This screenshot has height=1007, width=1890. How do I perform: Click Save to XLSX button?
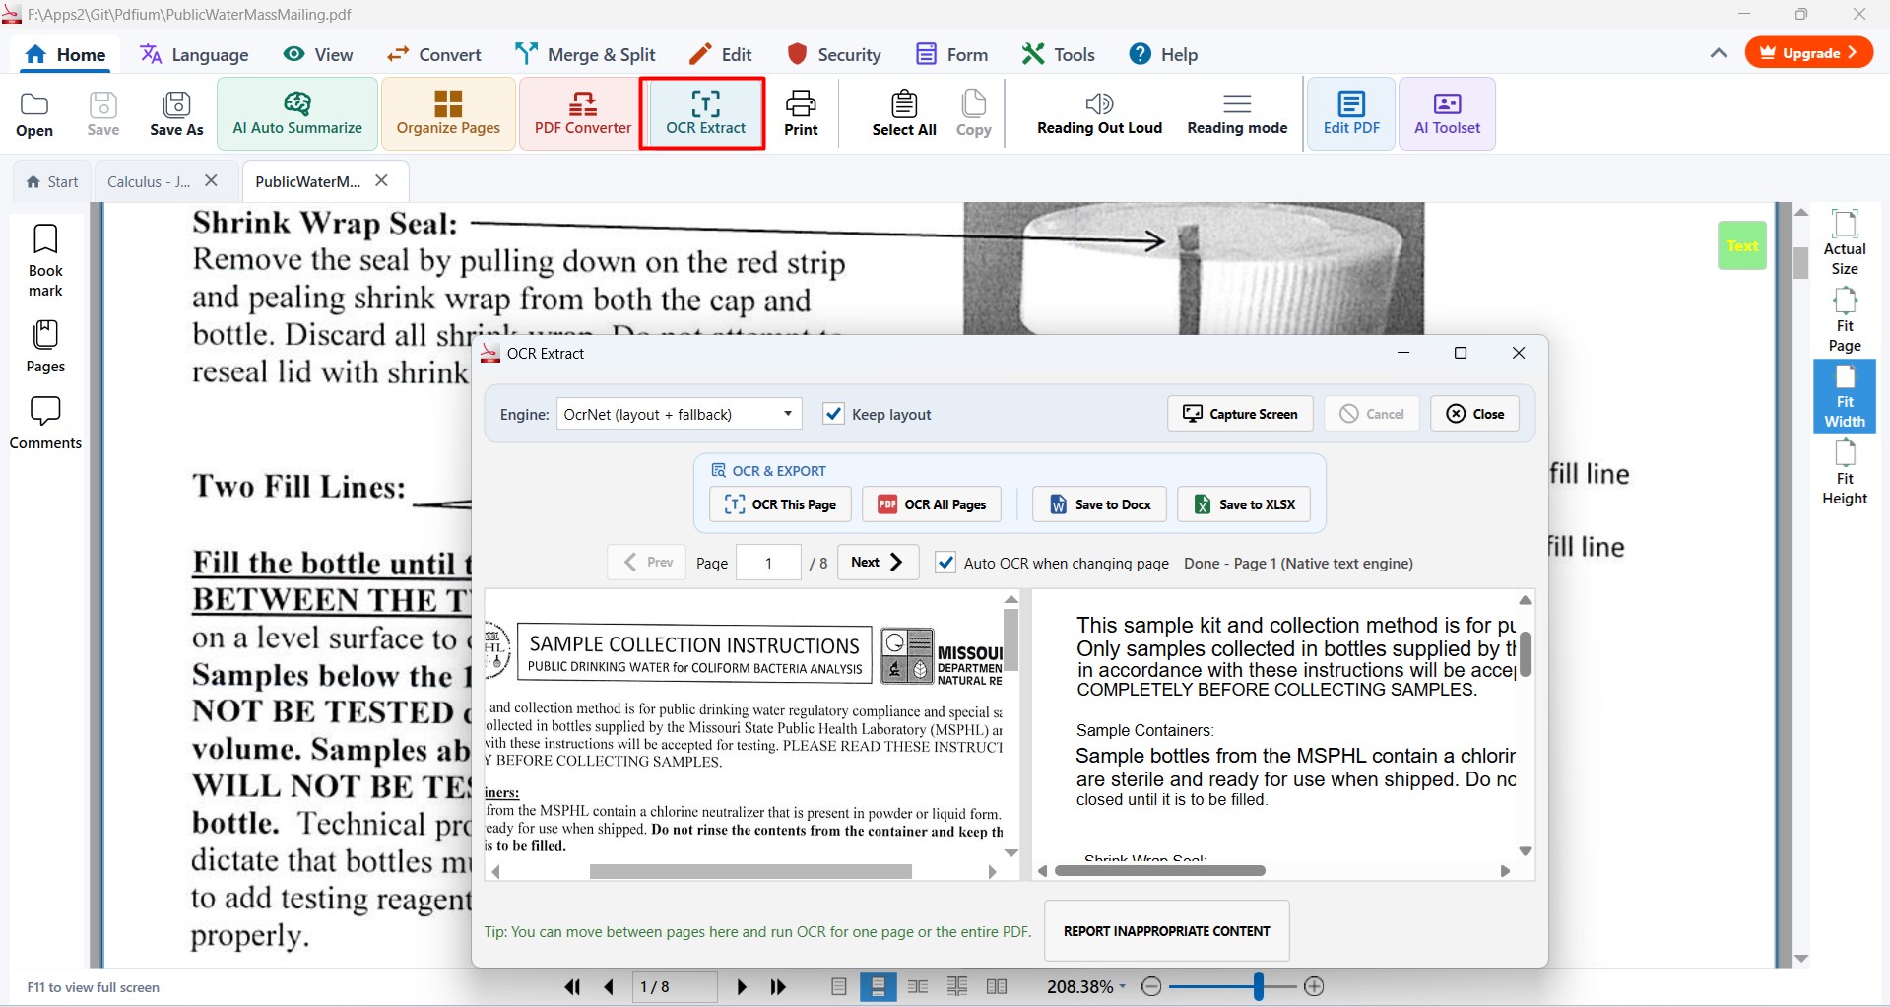tap(1244, 504)
